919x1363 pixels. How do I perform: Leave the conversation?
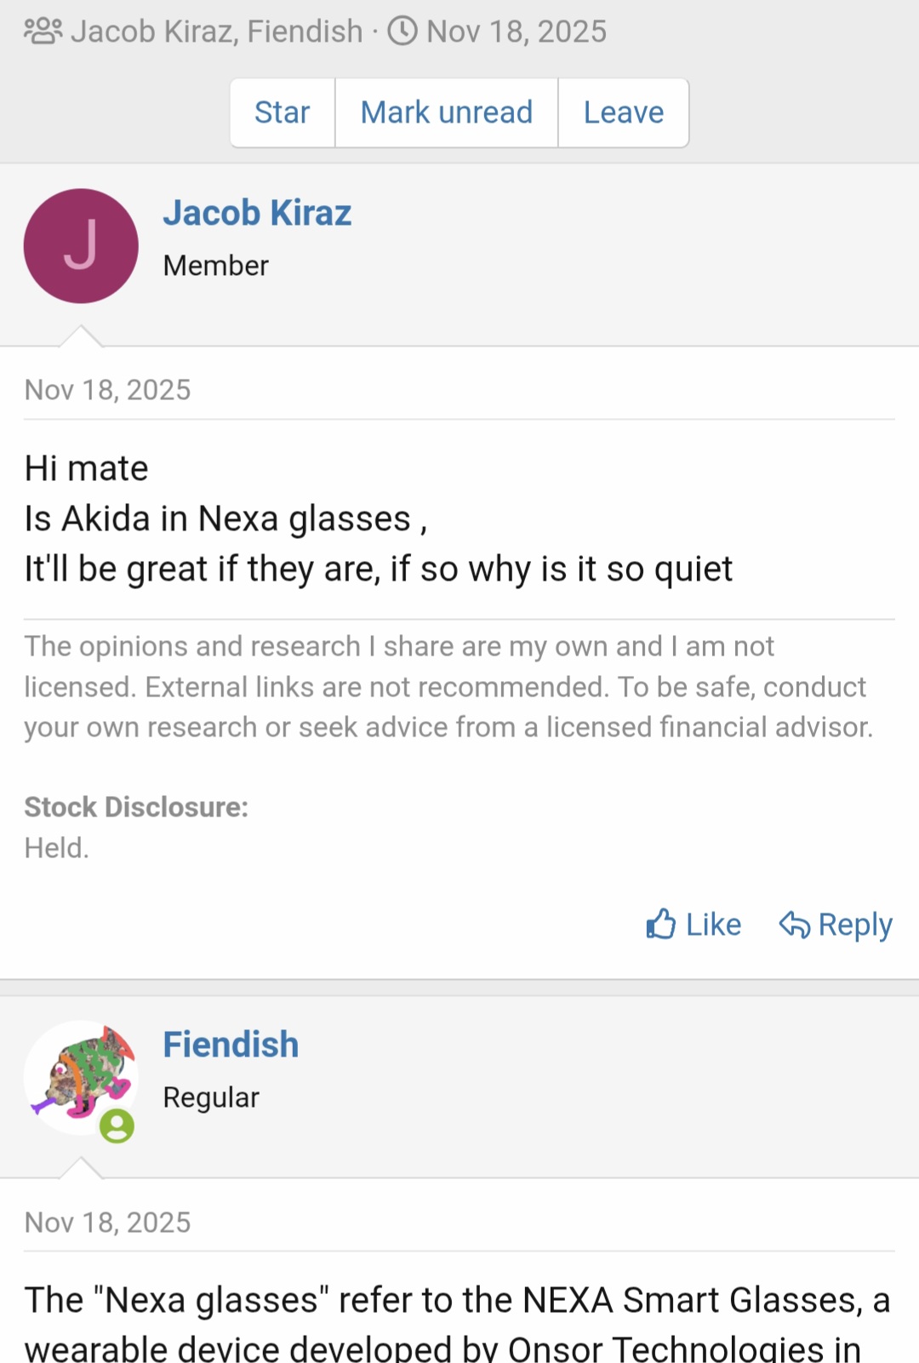click(624, 112)
